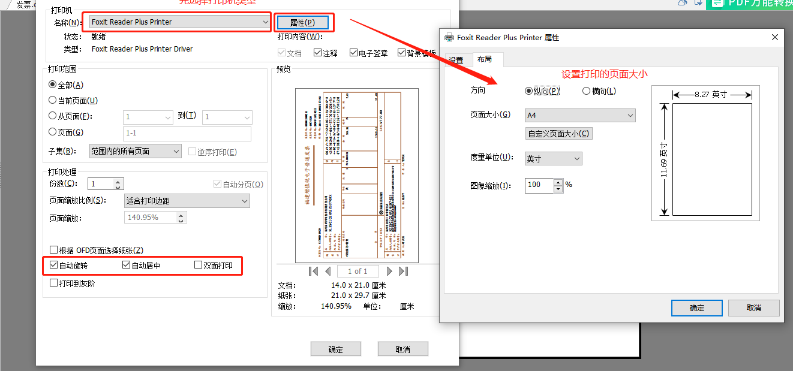Viewport: 793px width, 371px height.
Task: Increase 图像缩放 with the stepper arrow
Action: 558,182
